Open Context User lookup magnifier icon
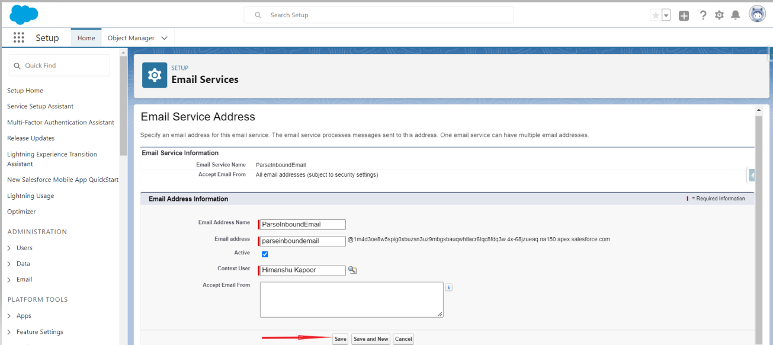Screen dimensions: 773x345 pos(352,270)
